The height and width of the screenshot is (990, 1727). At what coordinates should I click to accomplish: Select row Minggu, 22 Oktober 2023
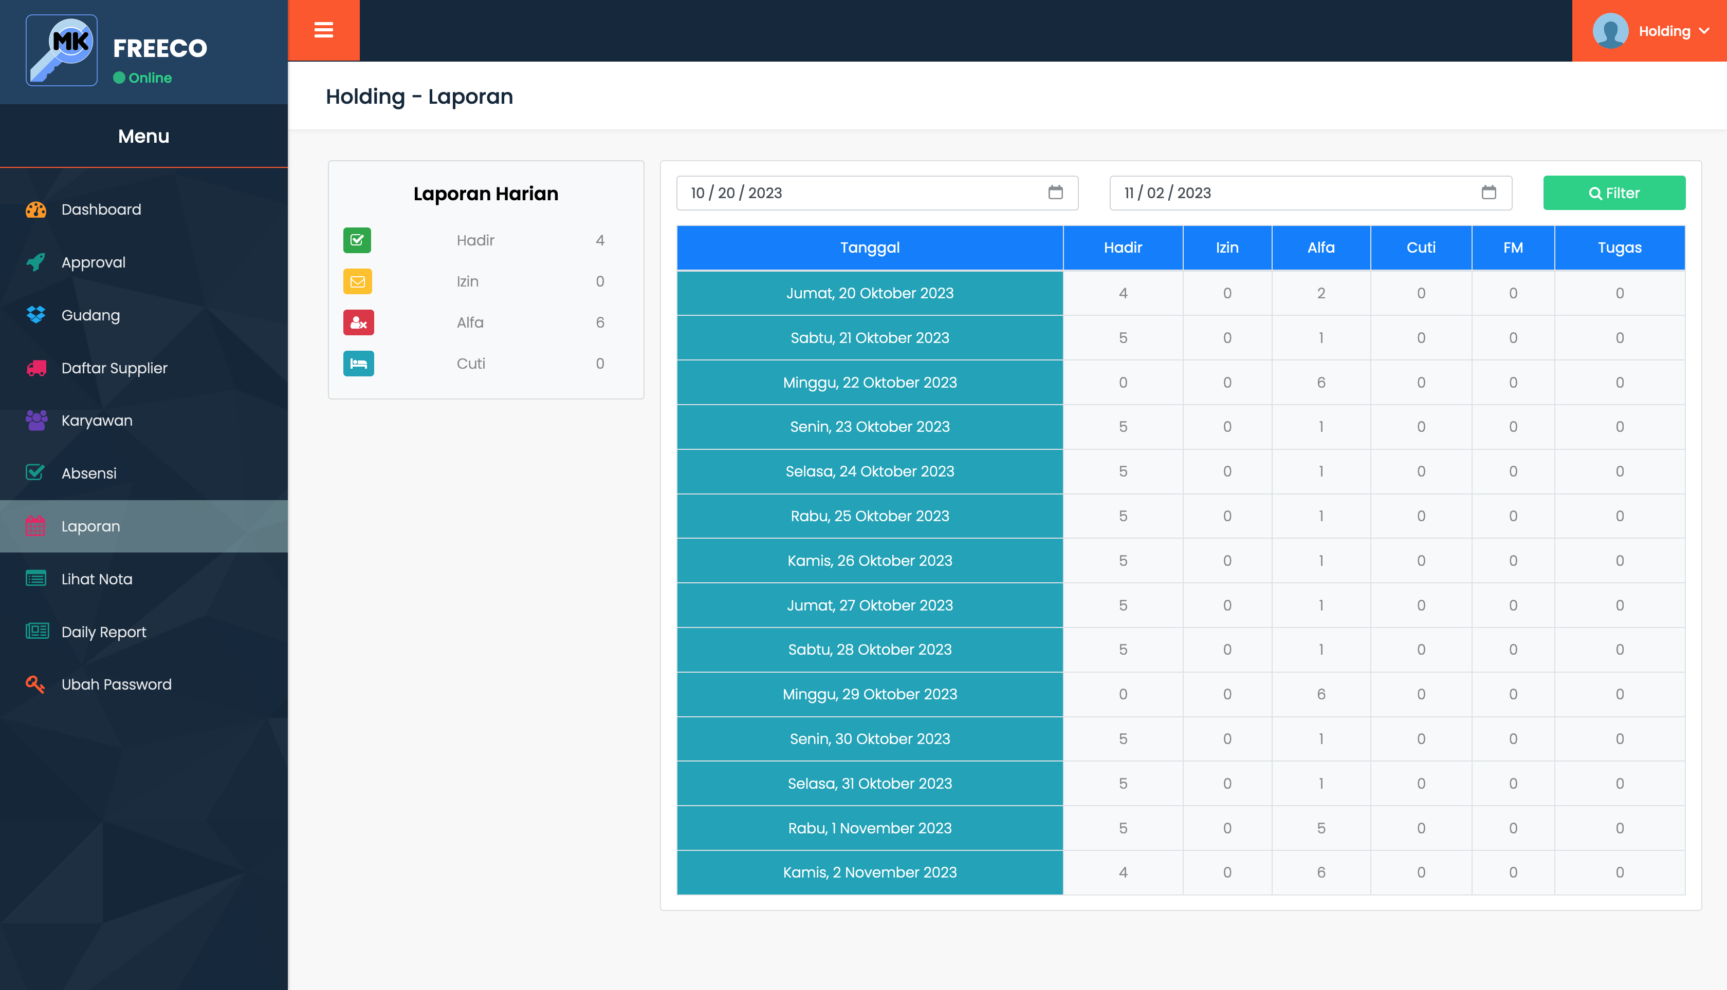click(x=1181, y=382)
